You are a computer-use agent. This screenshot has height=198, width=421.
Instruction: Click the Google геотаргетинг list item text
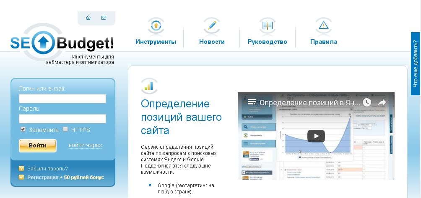pyautogui.click(x=186, y=189)
